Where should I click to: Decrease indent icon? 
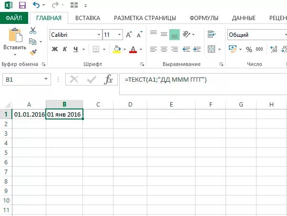[x=186, y=49]
